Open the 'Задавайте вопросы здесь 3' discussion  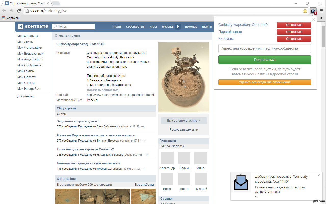(x=78, y=121)
